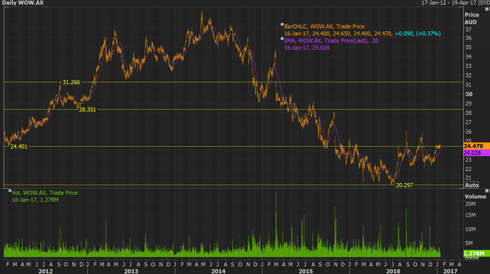Screen dimensions: 490x274
Task: Click the Volume axis title
Action: [x=475, y=196]
